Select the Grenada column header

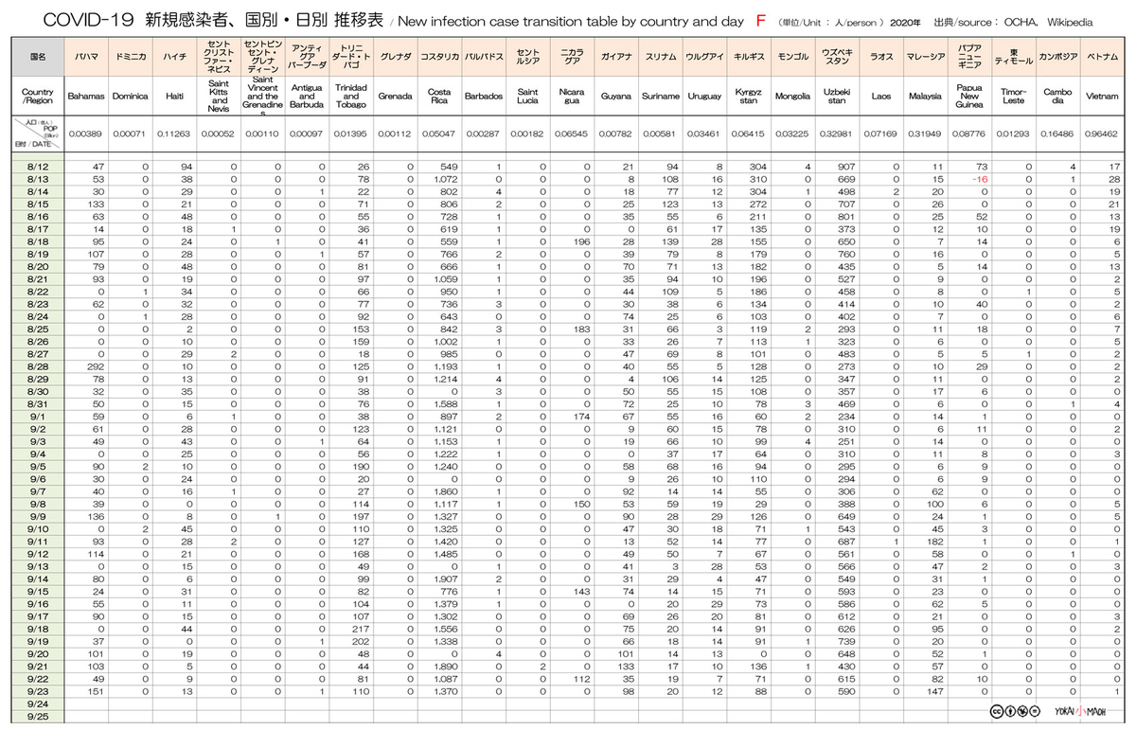coord(395,97)
